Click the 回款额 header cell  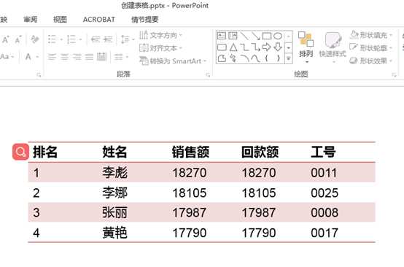tap(260, 152)
